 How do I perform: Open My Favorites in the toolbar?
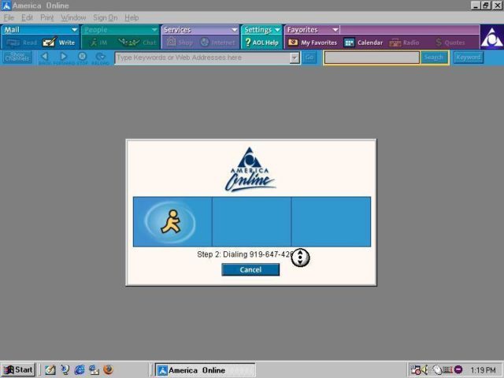pyautogui.click(x=313, y=43)
